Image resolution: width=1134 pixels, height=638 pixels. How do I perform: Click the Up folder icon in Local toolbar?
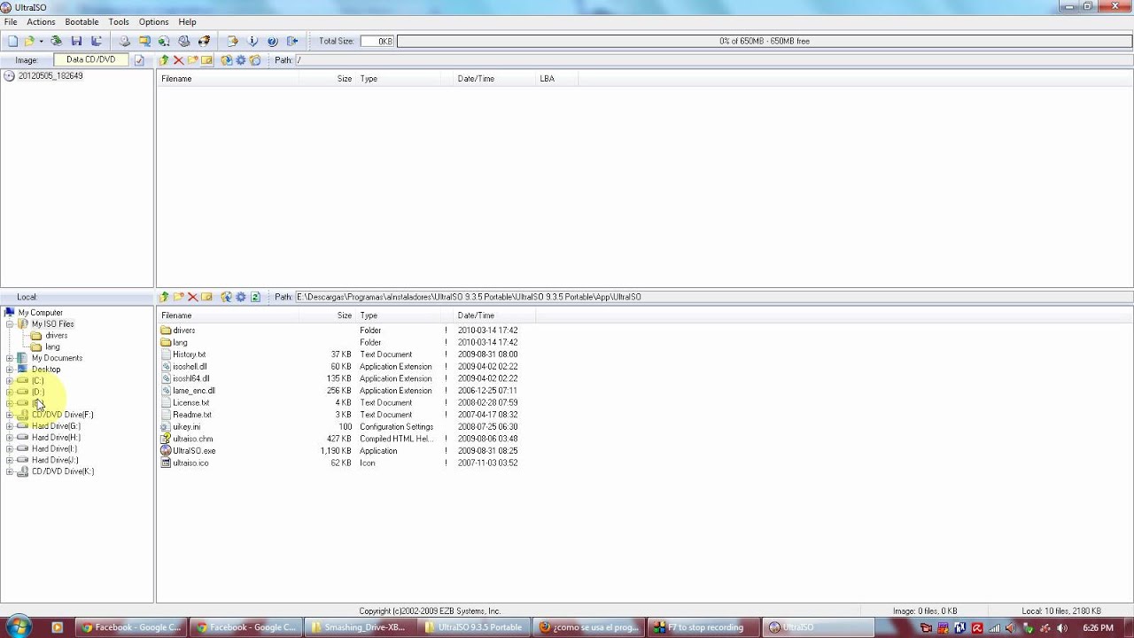[164, 297]
